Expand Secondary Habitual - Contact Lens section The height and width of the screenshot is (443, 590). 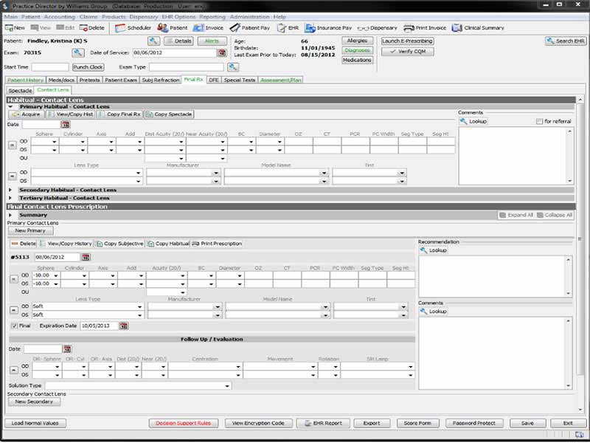tap(10, 190)
